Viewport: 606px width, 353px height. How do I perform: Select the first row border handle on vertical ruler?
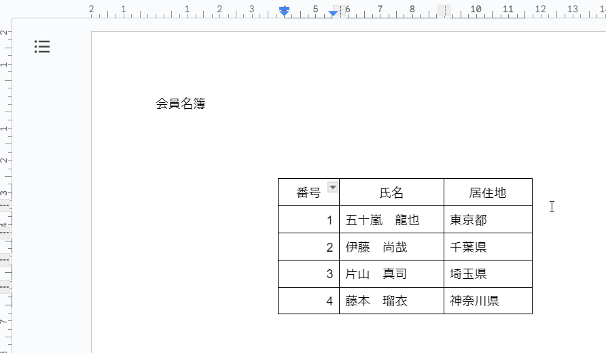pyautogui.click(x=5, y=205)
